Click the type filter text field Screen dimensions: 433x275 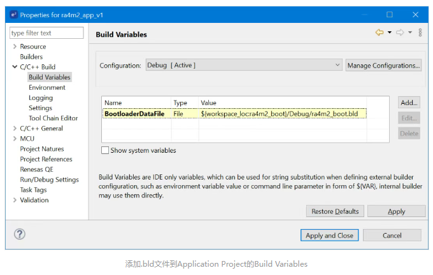pos(46,33)
